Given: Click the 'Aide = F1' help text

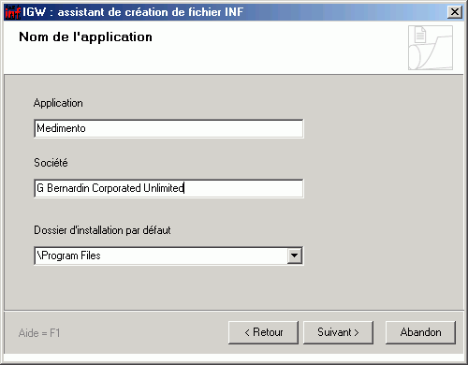Looking at the screenshot, I should tap(39, 333).
